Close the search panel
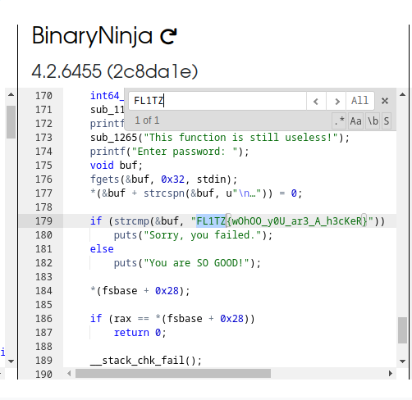 pos(385,101)
